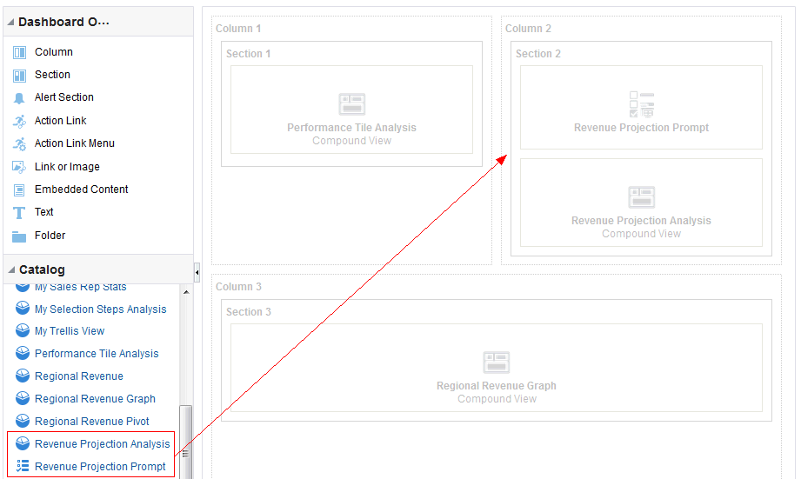Collapse the Catalog pane triangle
This screenshot has width=801, height=479.
(11, 269)
